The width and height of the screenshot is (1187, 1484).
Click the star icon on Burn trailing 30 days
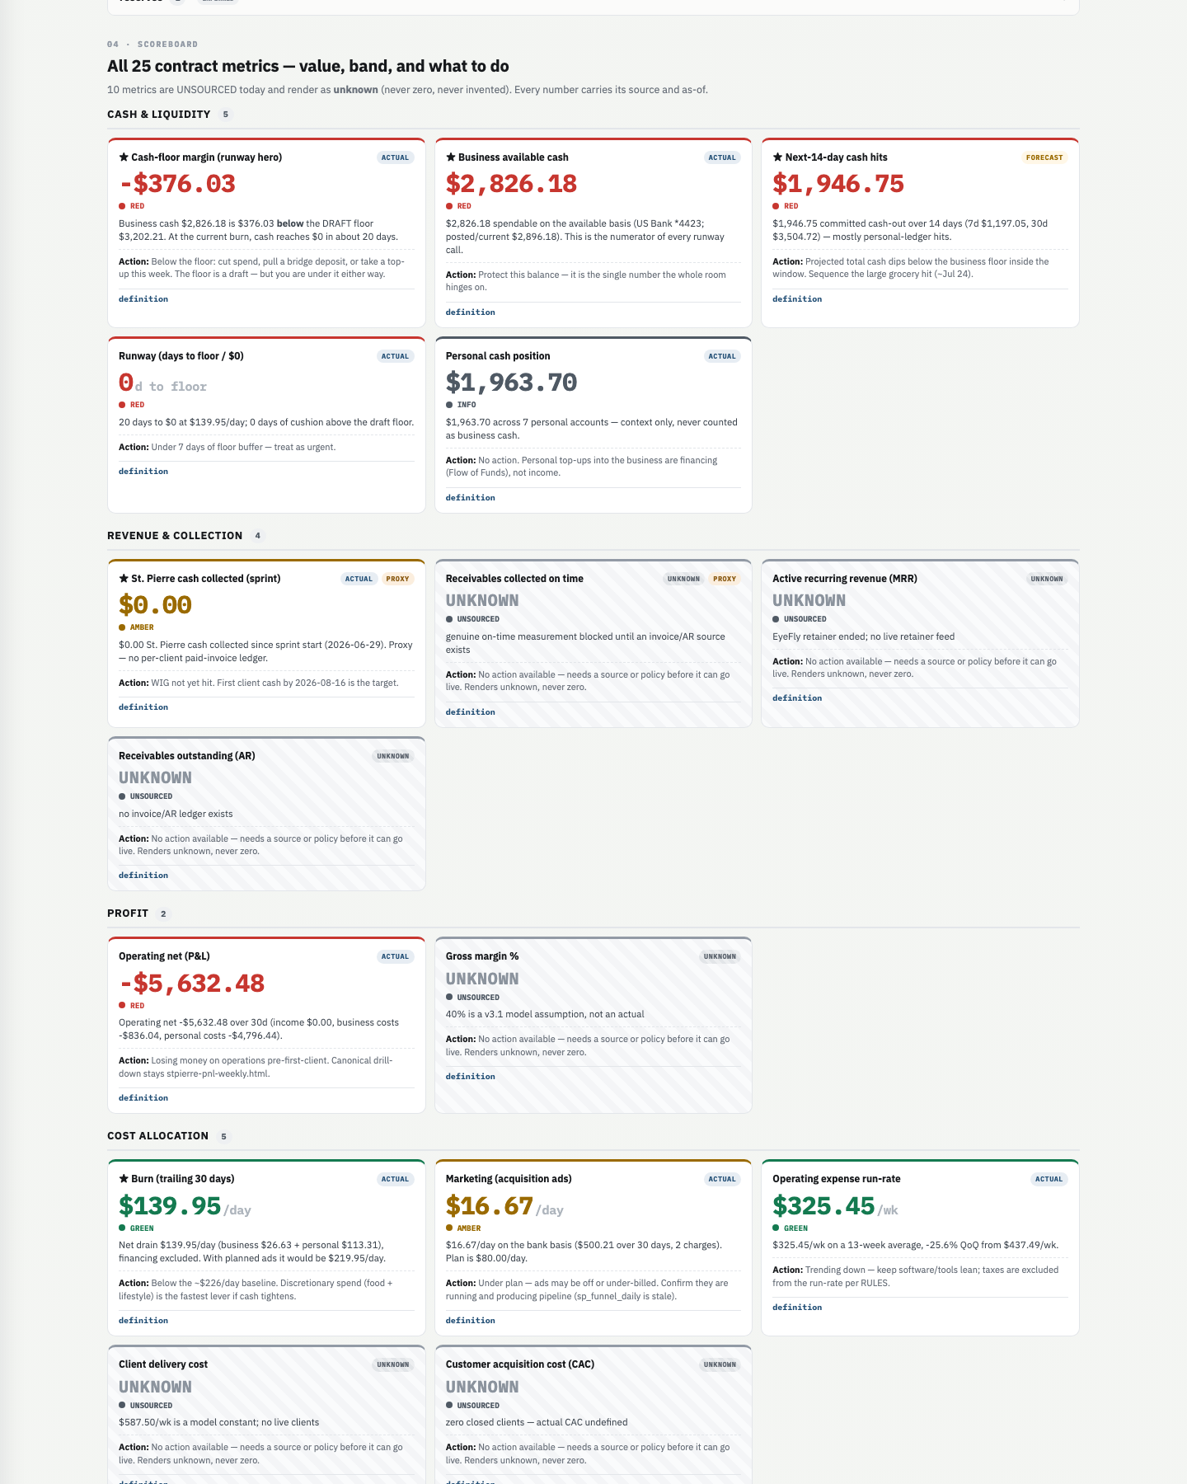124,1179
